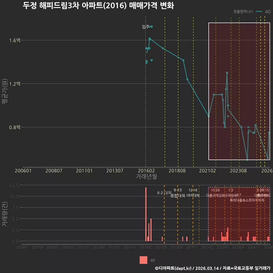Click the teal line legend swatch for 40㎡
The image size is (273, 273).
(x=259, y=12)
